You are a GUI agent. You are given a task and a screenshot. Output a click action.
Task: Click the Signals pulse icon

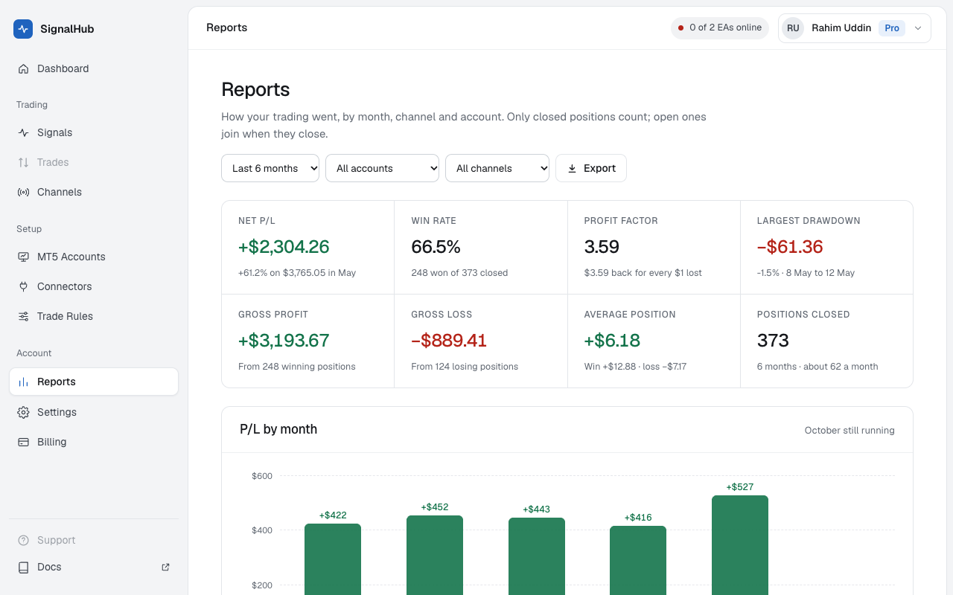[x=23, y=132]
